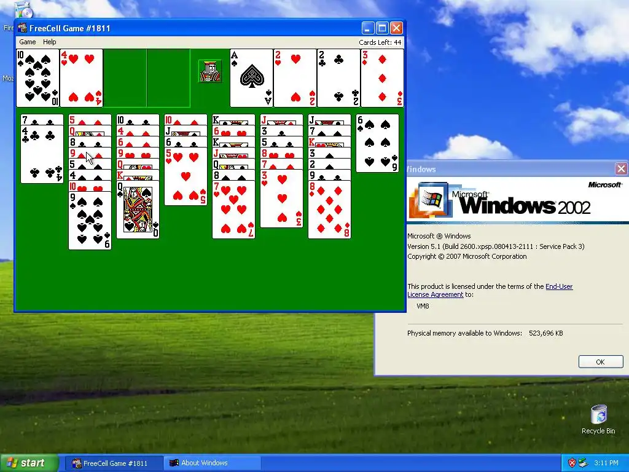Open the Game menu in FreeCell

tap(27, 42)
